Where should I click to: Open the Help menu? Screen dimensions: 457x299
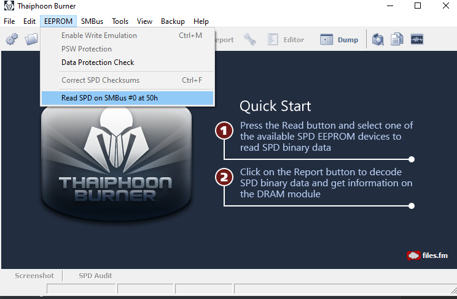201,21
